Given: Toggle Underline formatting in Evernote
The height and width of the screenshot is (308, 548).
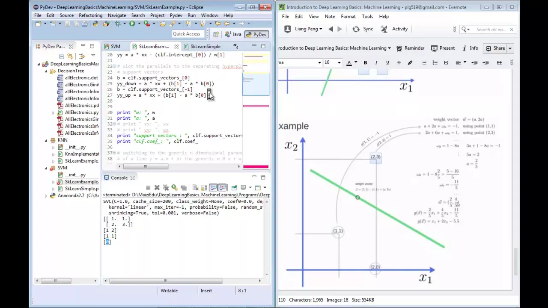Looking at the screenshot, I should coord(387,62).
